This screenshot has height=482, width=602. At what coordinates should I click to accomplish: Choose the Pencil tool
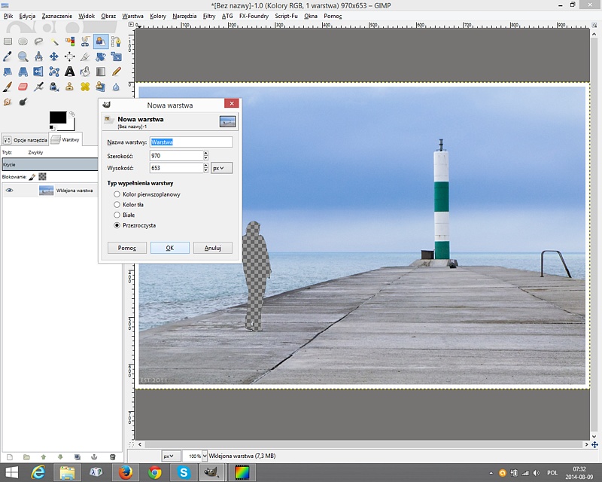117,72
